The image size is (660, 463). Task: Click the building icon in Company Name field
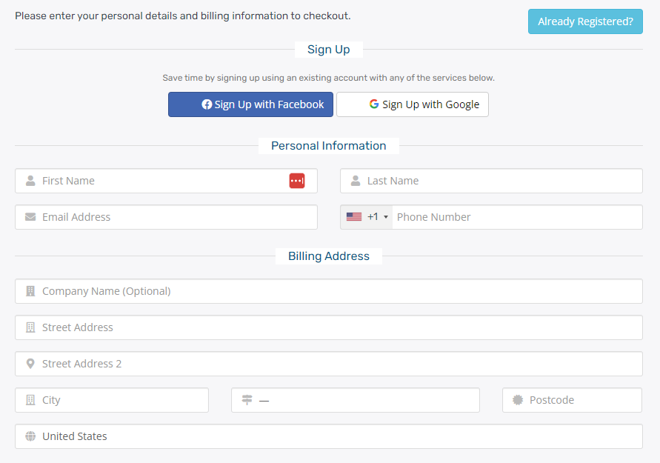point(30,290)
